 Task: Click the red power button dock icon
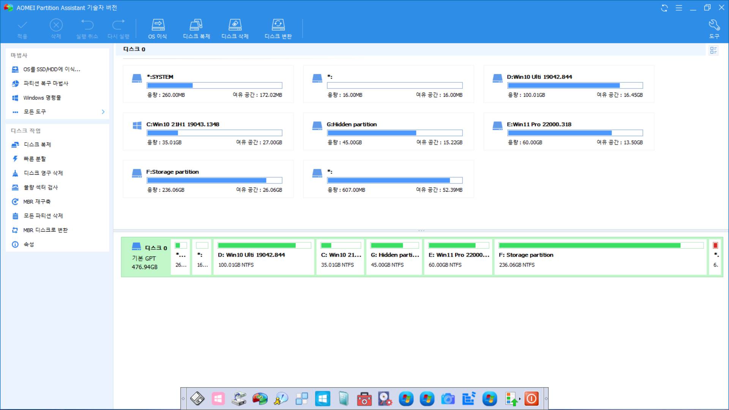pos(532,399)
